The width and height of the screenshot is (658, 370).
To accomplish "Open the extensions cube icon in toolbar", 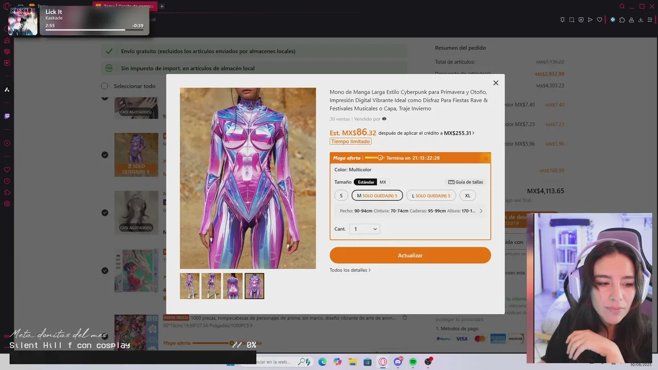I will point(622,20).
